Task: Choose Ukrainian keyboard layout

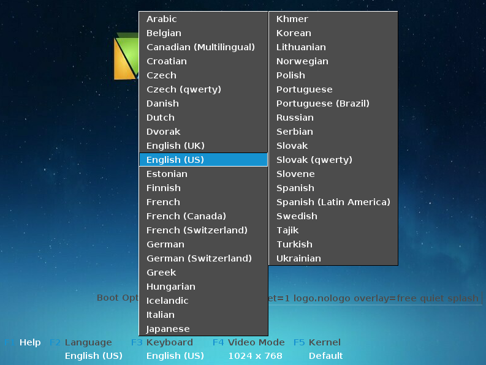Action: 298,258
